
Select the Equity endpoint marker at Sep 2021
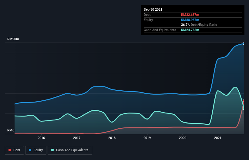(x=244, y=43)
